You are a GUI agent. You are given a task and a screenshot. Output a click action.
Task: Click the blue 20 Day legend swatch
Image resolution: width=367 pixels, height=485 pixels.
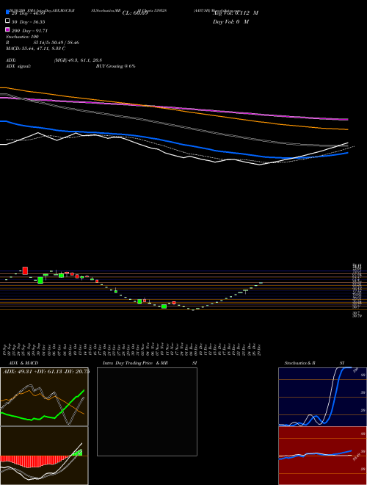7,12
